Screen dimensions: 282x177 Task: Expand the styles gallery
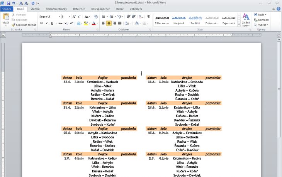[239, 25]
